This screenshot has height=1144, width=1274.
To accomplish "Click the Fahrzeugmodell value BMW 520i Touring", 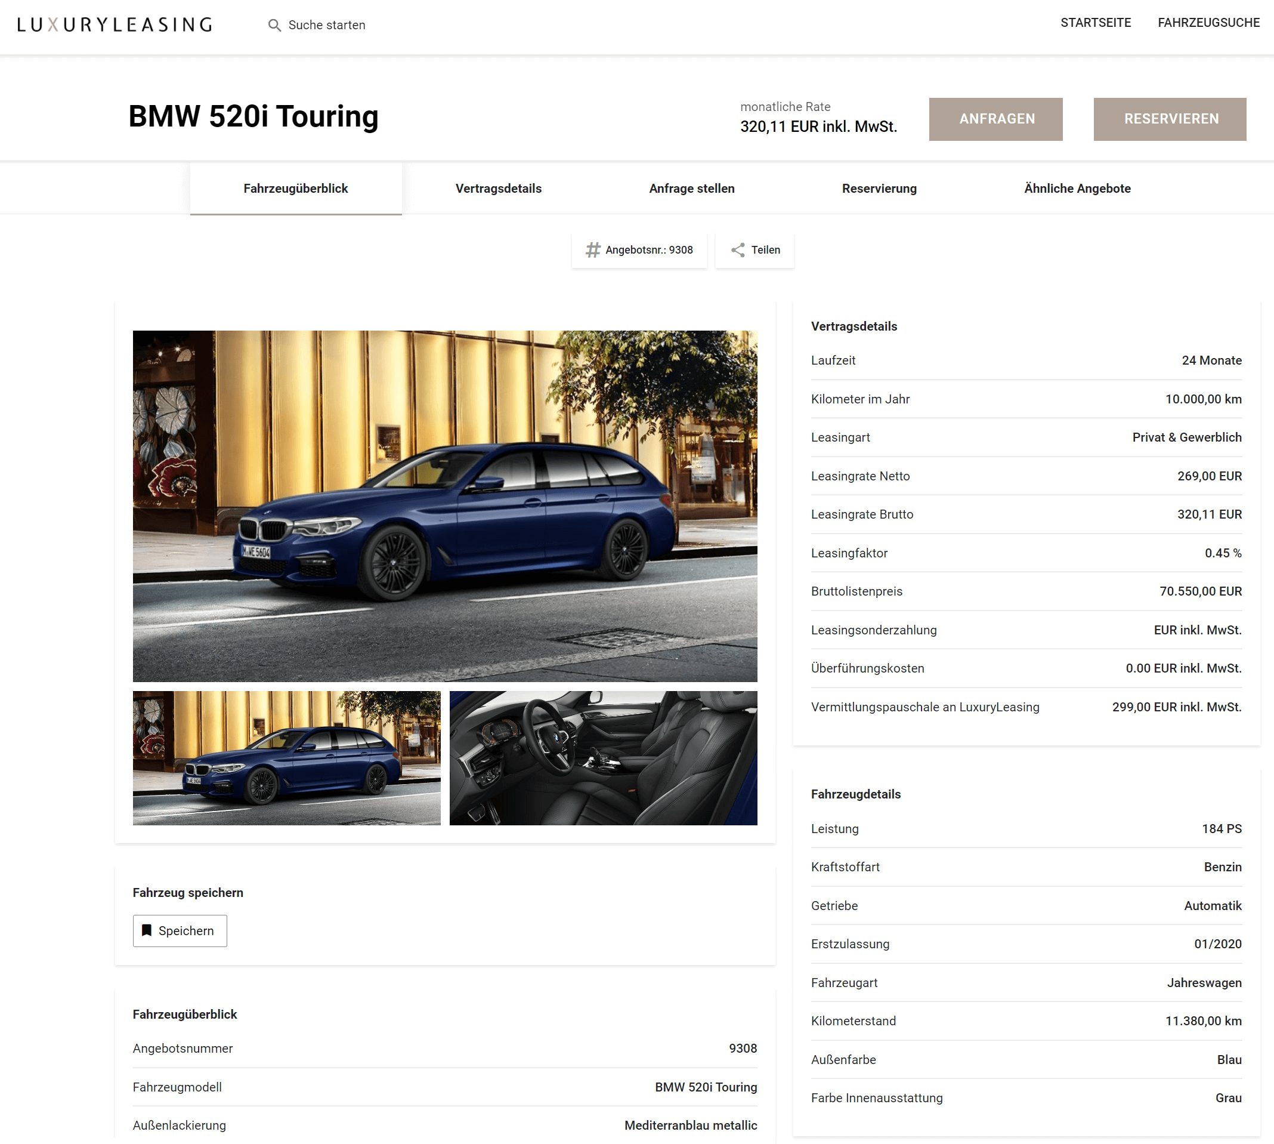I will [706, 1087].
